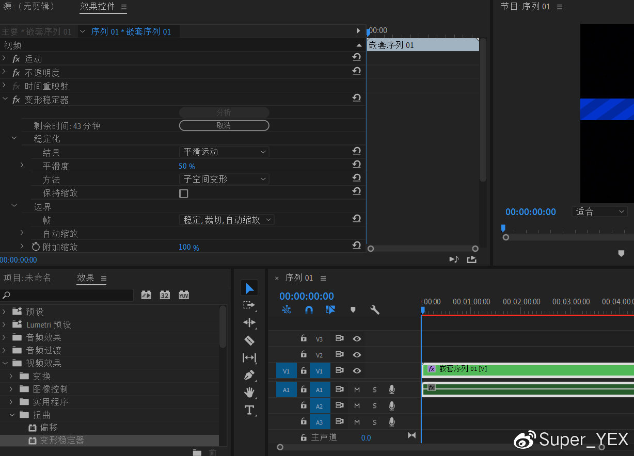Screen dimensions: 634x456
Task: Mute the A1 audio track
Action: 357,390
